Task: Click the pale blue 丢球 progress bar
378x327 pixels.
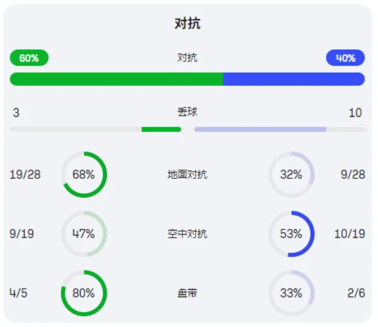Action: 260,129
